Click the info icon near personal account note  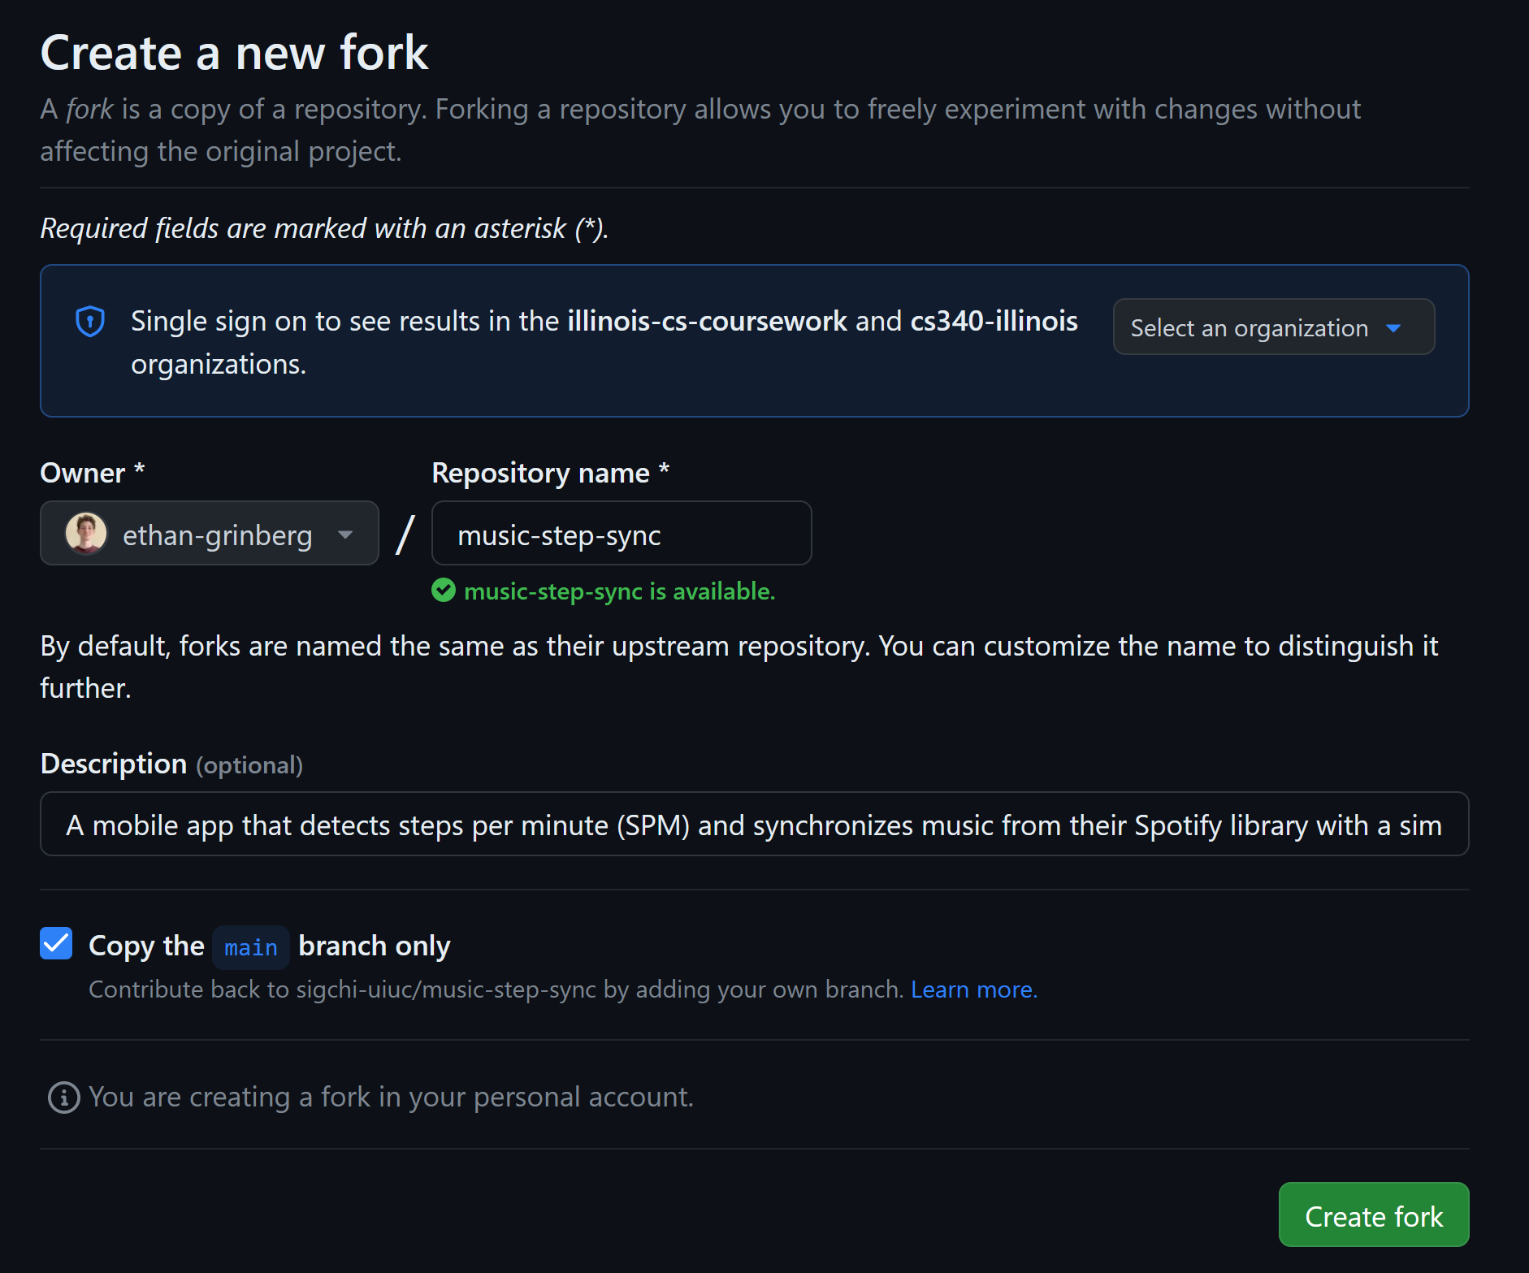coord(64,1098)
